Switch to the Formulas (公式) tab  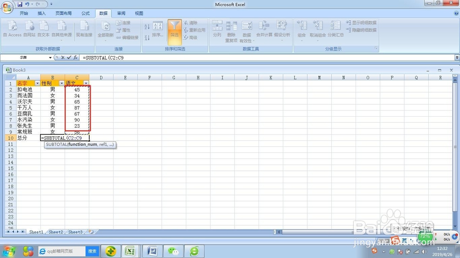tap(86, 13)
